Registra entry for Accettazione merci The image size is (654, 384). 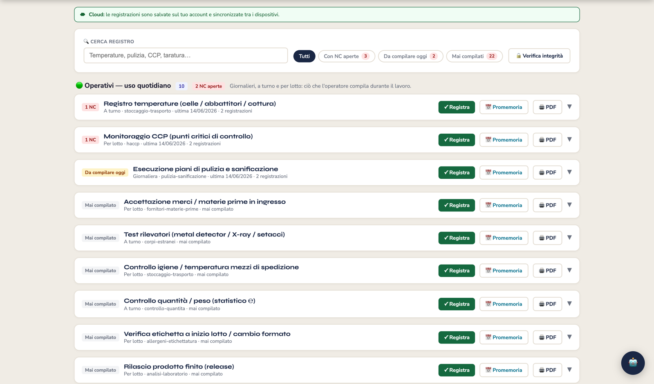coord(457,205)
